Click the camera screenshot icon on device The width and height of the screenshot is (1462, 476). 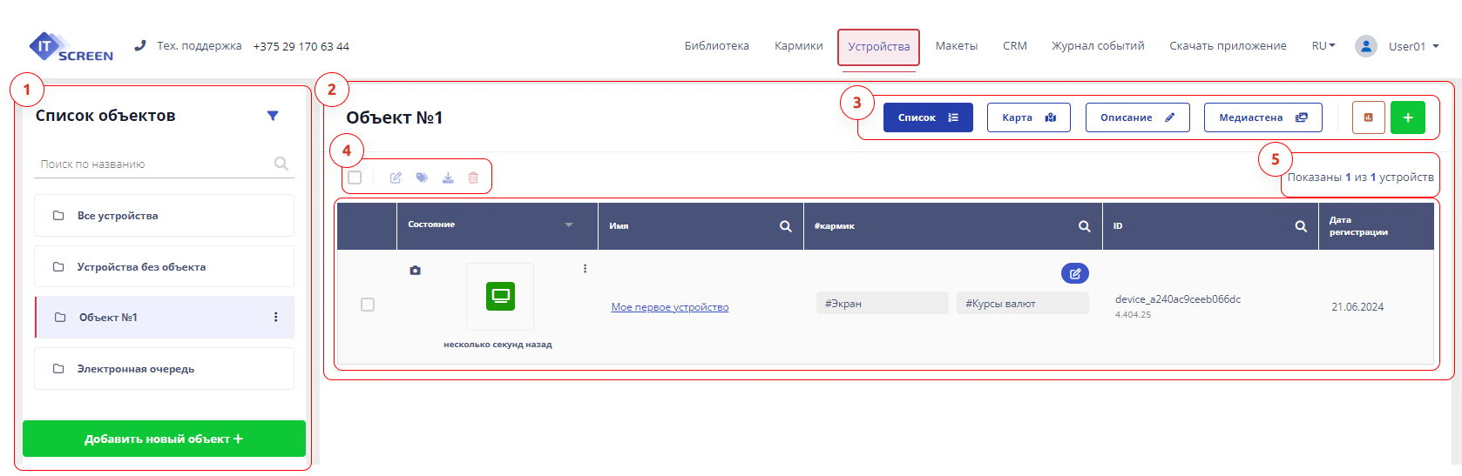(415, 271)
